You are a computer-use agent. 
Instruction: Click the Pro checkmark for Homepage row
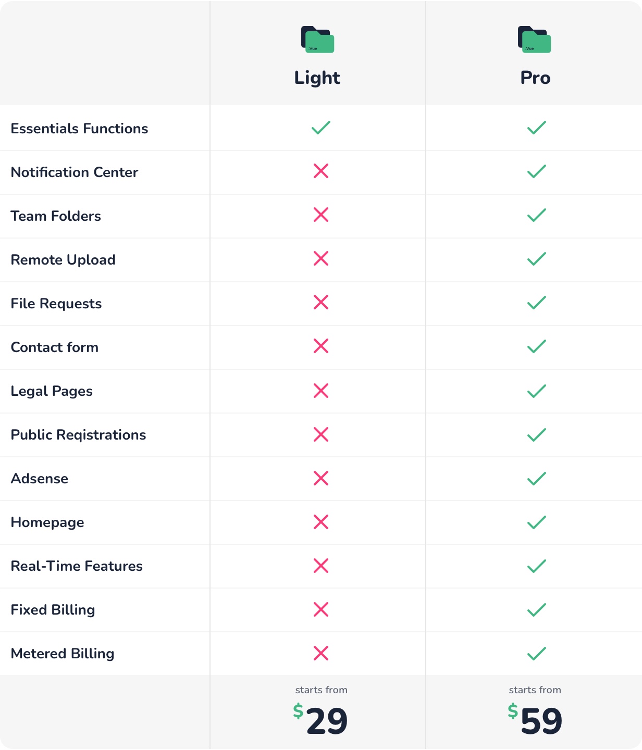tap(537, 522)
